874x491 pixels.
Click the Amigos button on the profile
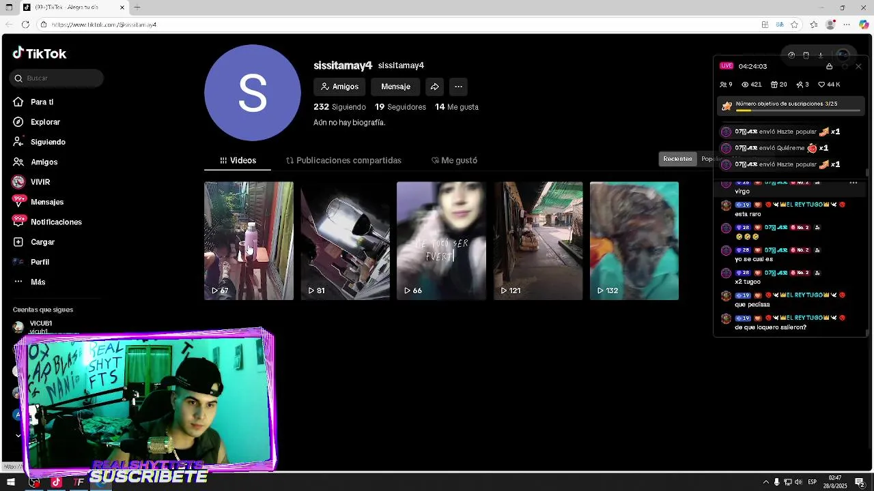[x=339, y=87]
